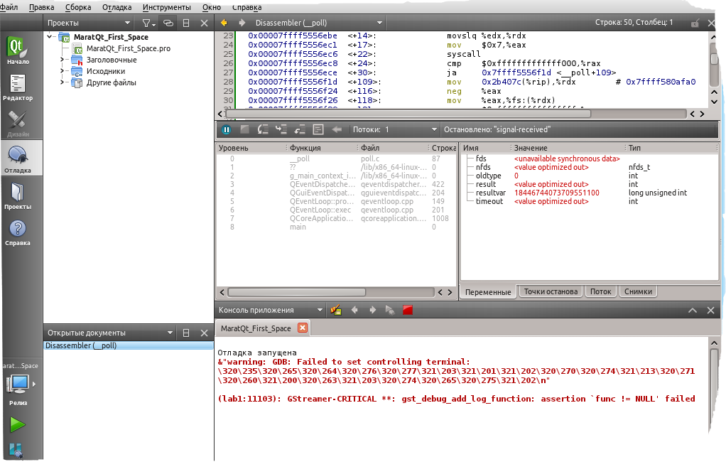Open the Дизайн mode
Screen dimensions: 726x462
(18, 123)
